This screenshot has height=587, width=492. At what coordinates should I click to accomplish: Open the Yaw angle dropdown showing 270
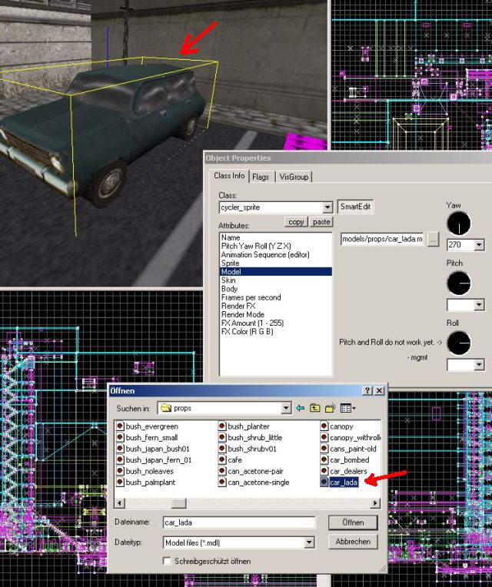pyautogui.click(x=479, y=245)
